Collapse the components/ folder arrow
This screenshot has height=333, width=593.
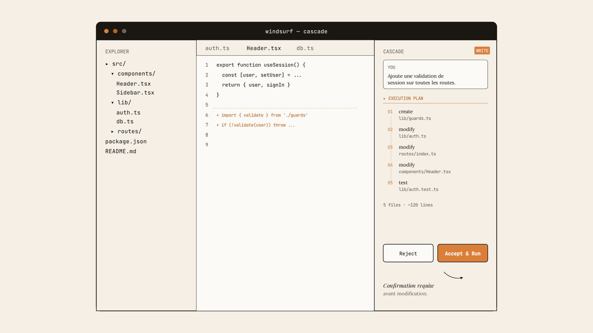pos(113,74)
